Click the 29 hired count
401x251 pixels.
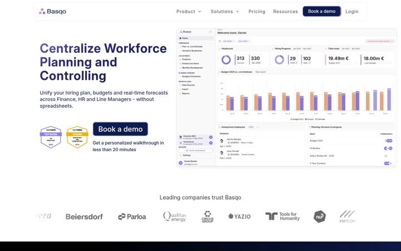[293, 59]
